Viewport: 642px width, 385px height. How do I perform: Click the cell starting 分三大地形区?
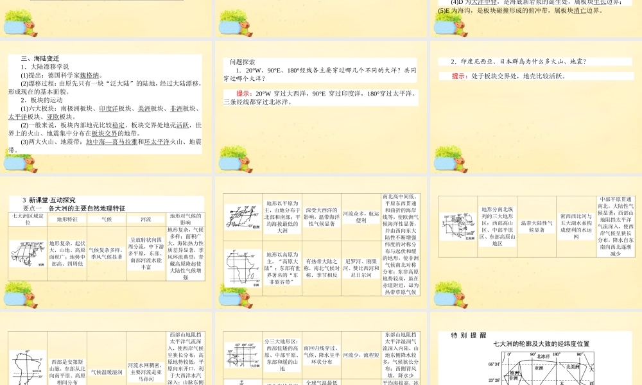click(x=282, y=355)
